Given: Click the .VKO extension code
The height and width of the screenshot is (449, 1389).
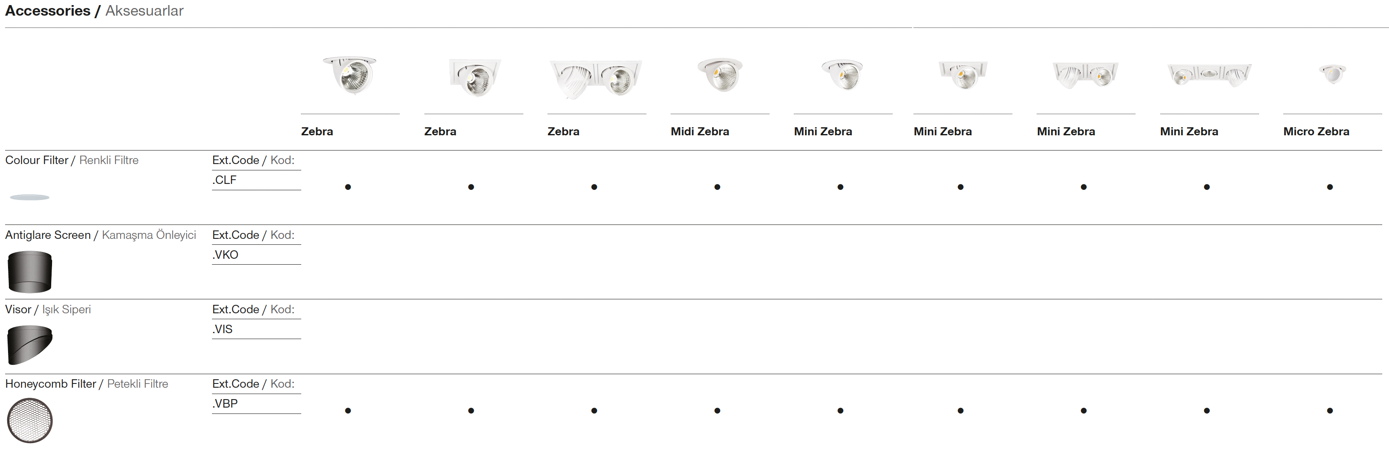Looking at the screenshot, I should click(x=225, y=255).
